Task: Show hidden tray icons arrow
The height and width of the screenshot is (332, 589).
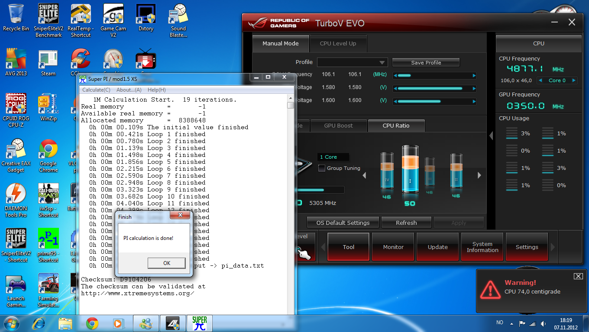Action: (x=512, y=323)
